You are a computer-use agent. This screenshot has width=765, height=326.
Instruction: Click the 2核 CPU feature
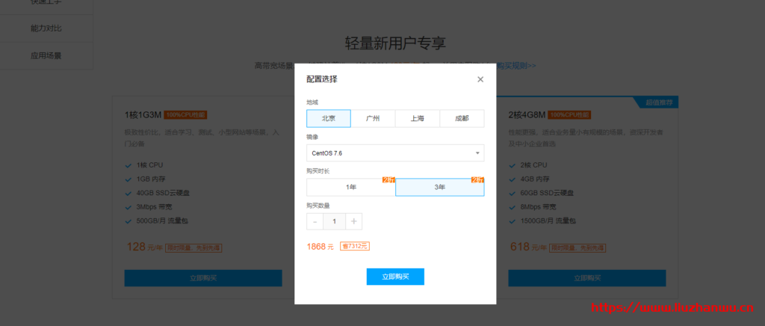pos(533,165)
